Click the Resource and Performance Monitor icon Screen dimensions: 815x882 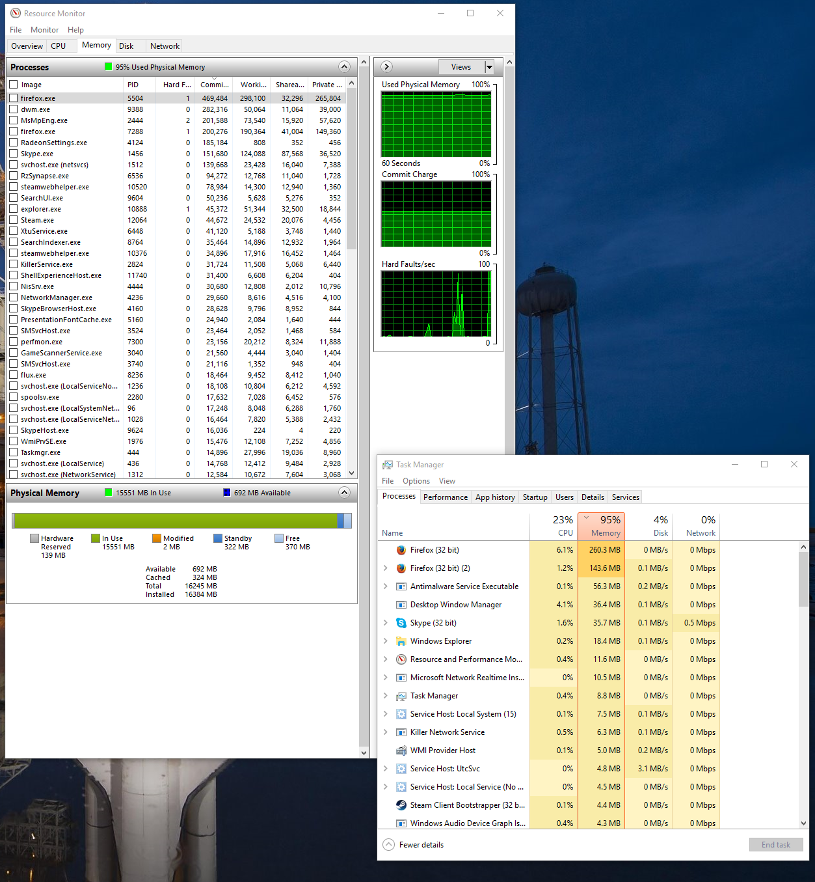click(401, 659)
